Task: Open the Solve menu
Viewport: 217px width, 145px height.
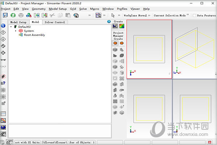Action: (x=83, y=9)
